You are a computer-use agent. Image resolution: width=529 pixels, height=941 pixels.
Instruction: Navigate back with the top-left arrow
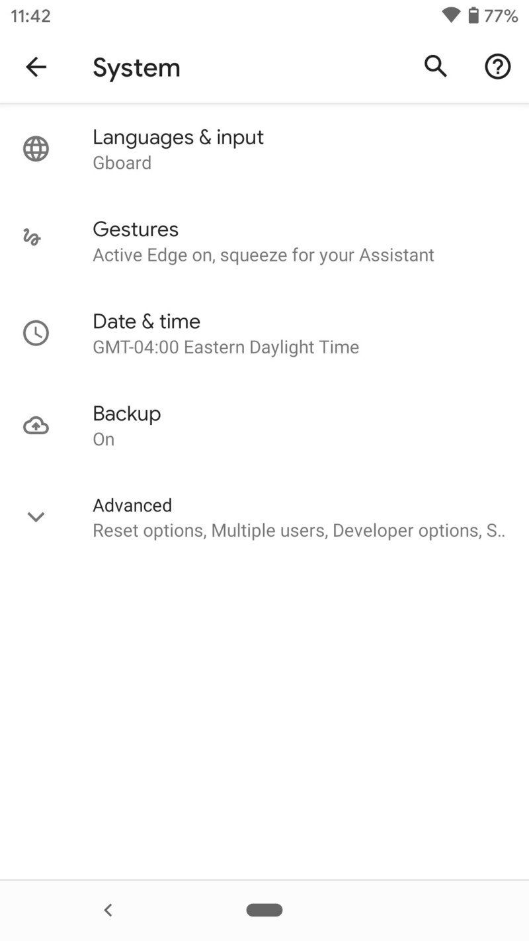tap(36, 67)
